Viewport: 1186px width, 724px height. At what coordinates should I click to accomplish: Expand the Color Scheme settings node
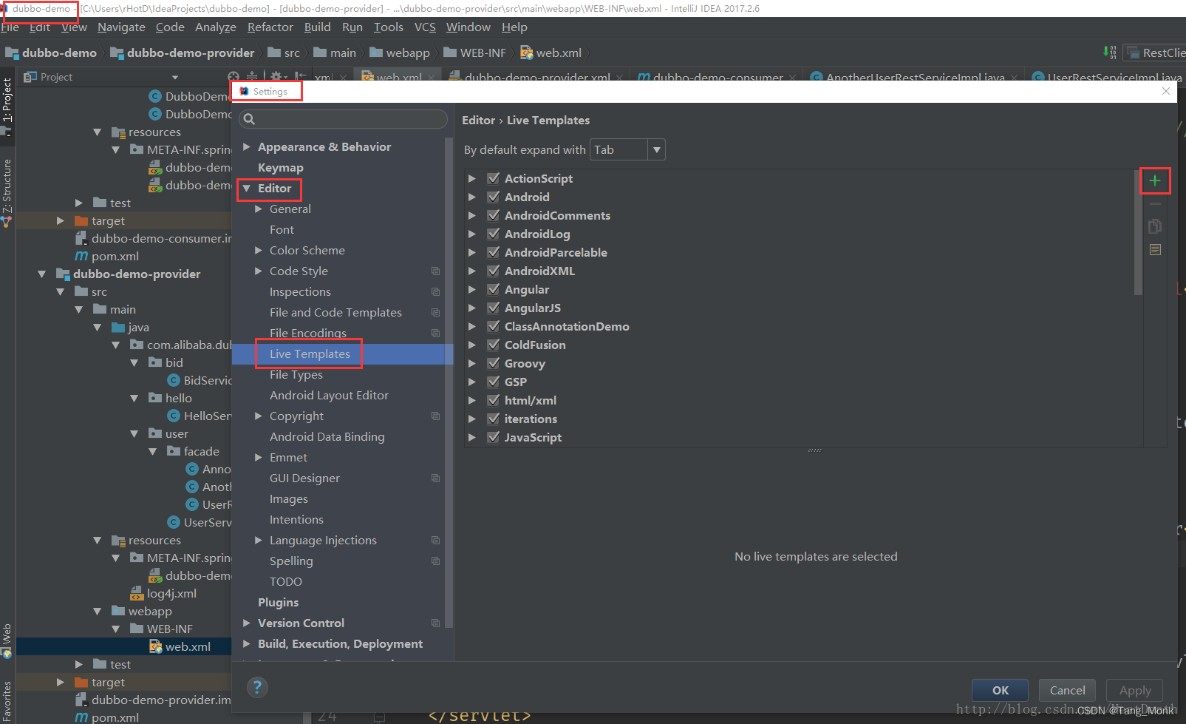tap(259, 251)
